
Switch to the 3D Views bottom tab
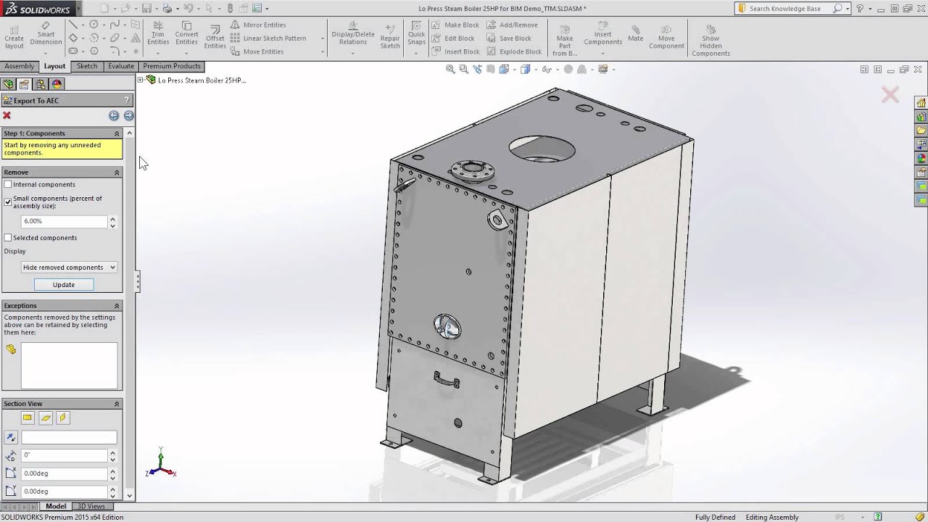click(x=91, y=506)
